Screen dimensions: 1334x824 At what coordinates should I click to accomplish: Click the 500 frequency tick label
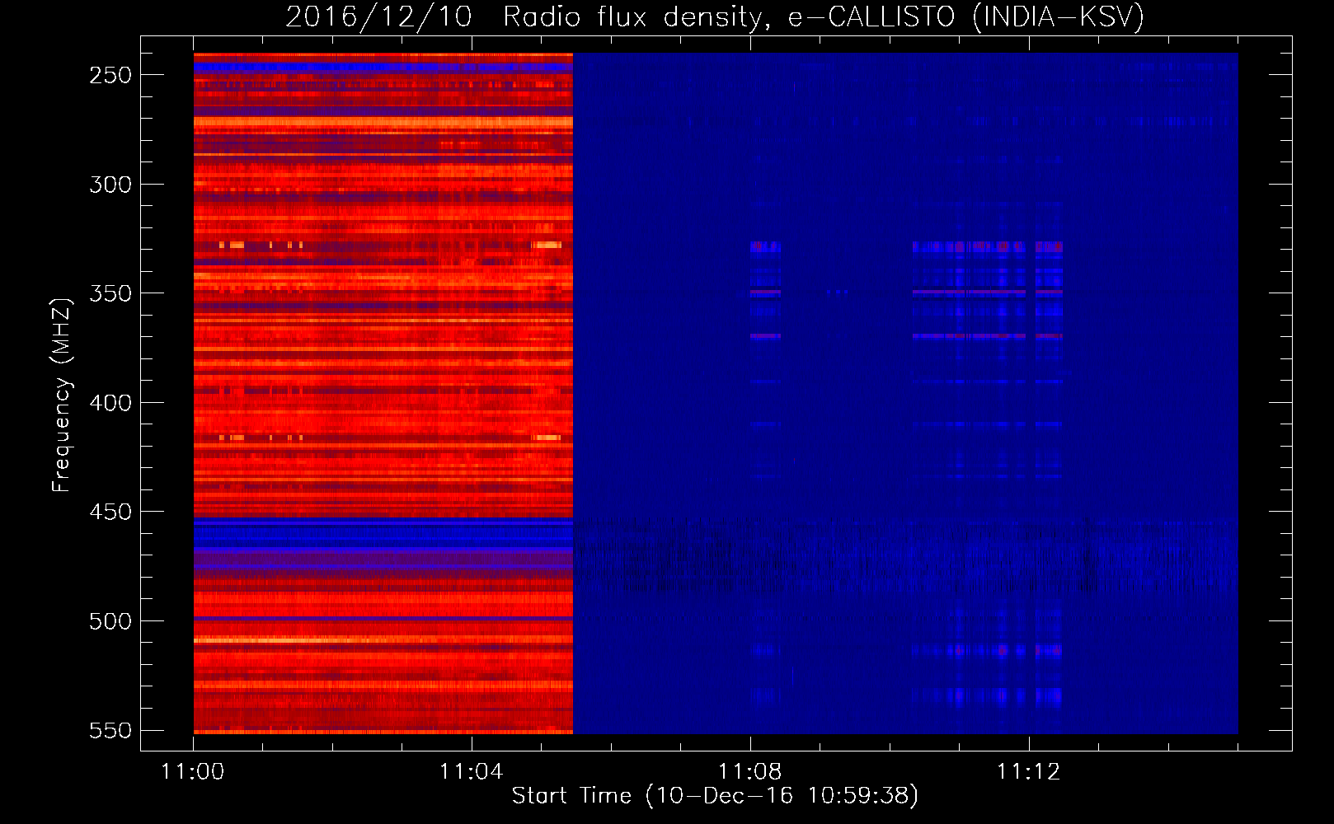[x=110, y=621]
